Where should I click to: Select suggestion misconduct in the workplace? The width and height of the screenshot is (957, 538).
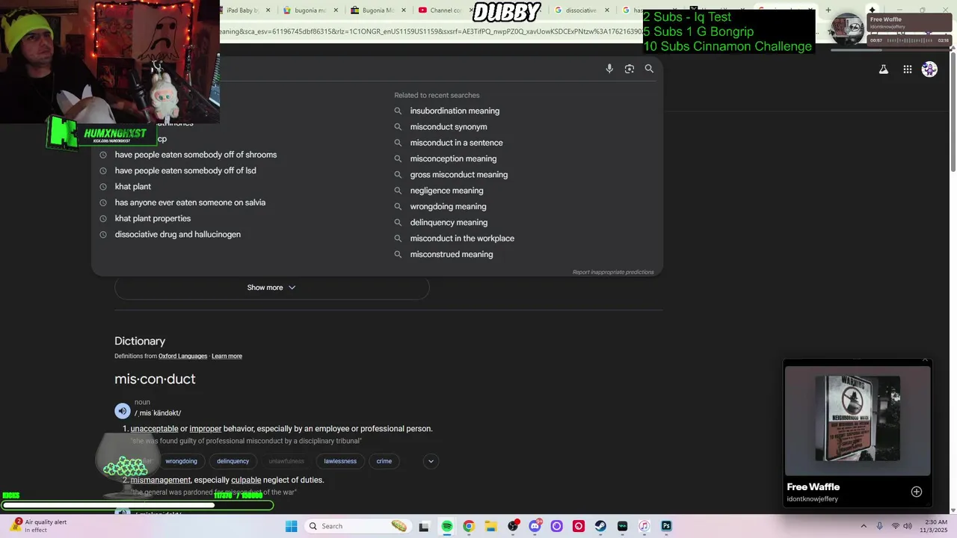point(462,238)
